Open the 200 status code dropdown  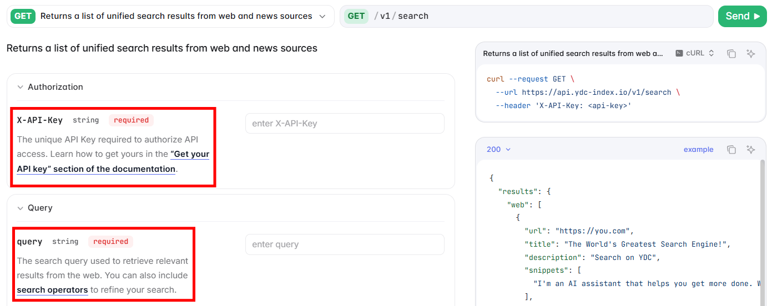498,149
